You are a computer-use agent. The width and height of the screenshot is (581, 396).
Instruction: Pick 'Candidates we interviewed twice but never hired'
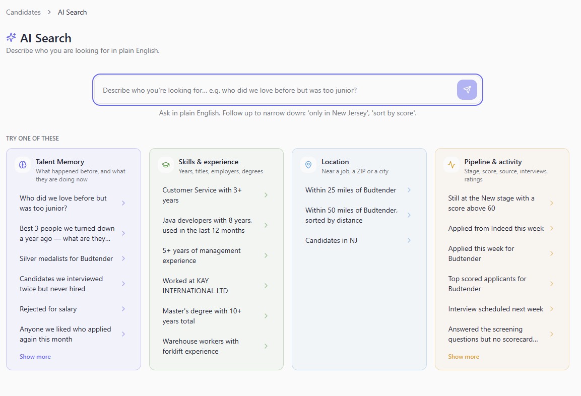(x=73, y=284)
